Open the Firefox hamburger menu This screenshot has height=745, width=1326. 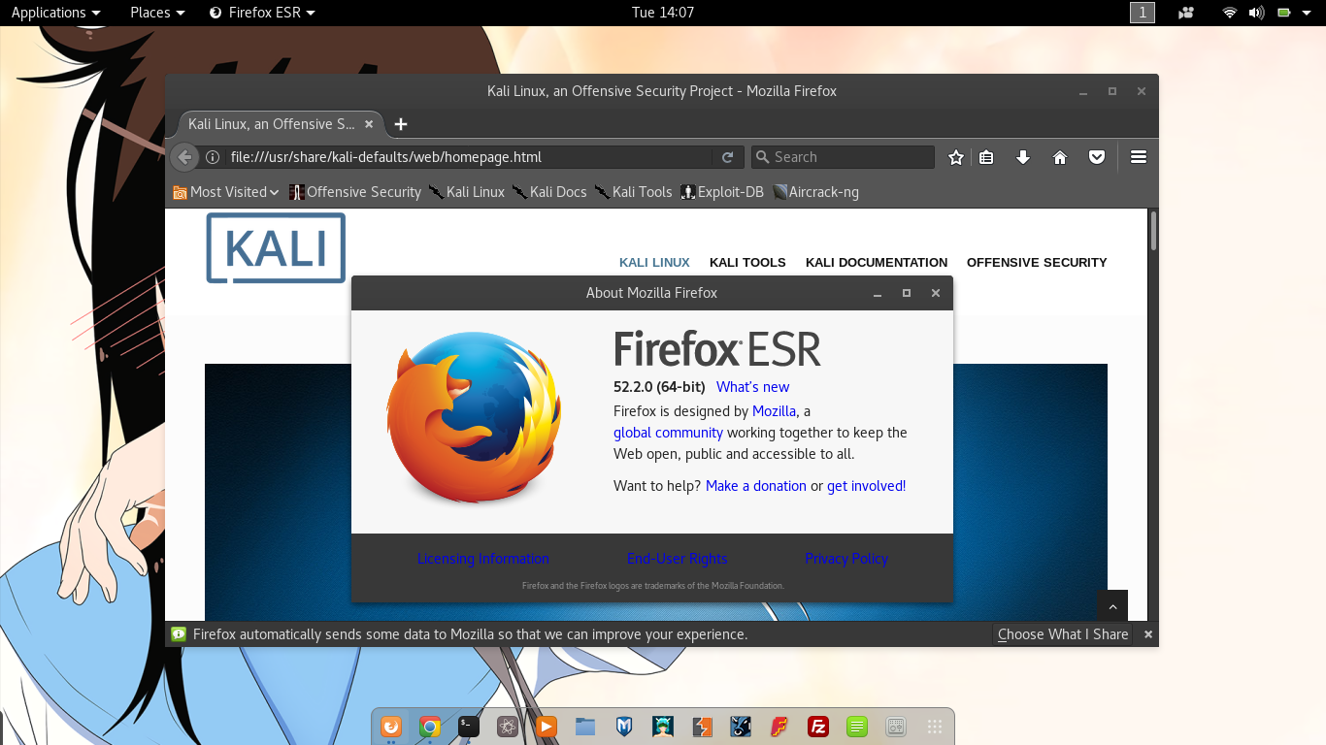tap(1139, 157)
